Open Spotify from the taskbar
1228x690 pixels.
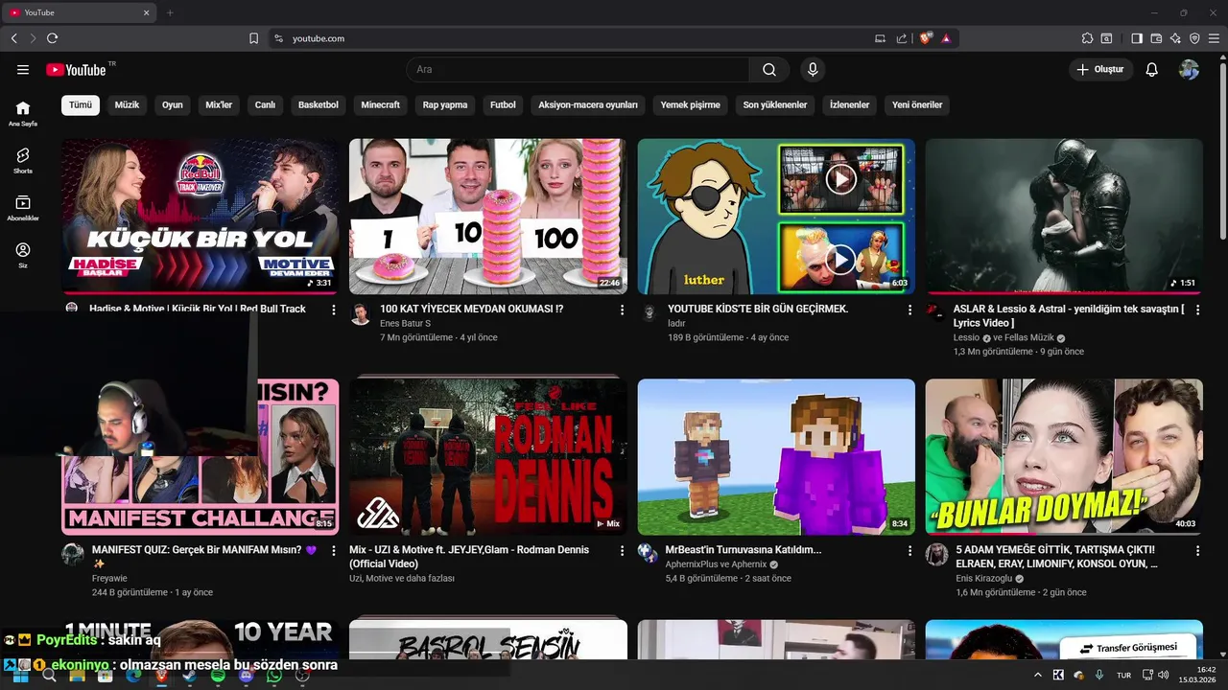click(x=218, y=676)
